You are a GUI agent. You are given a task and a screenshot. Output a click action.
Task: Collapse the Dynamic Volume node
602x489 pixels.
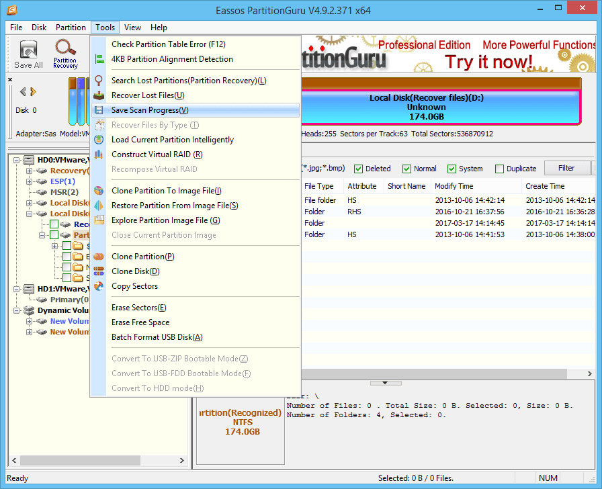[x=17, y=310]
